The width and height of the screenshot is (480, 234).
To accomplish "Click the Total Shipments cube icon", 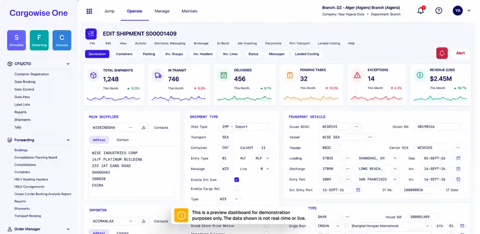I will [x=94, y=75].
